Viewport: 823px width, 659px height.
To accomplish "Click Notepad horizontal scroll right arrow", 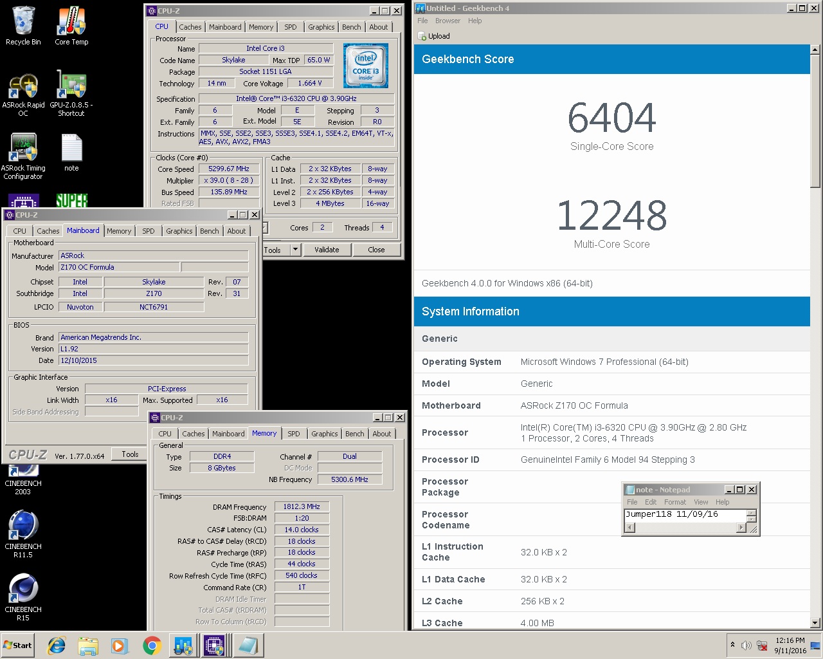I will pos(741,528).
